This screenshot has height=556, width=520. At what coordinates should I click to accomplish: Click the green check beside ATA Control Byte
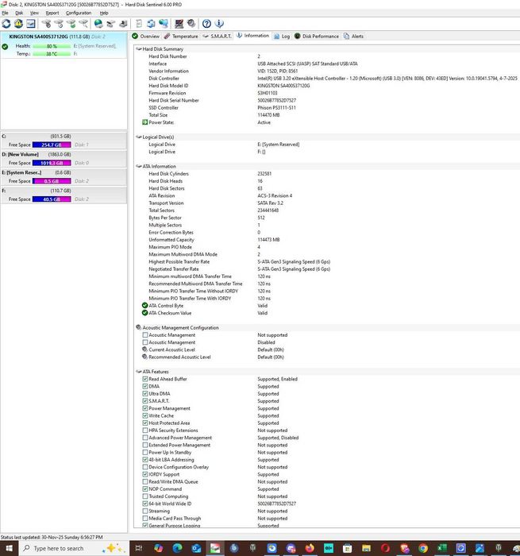point(144,305)
